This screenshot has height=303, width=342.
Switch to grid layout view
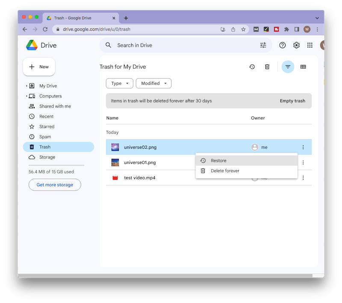tap(303, 67)
